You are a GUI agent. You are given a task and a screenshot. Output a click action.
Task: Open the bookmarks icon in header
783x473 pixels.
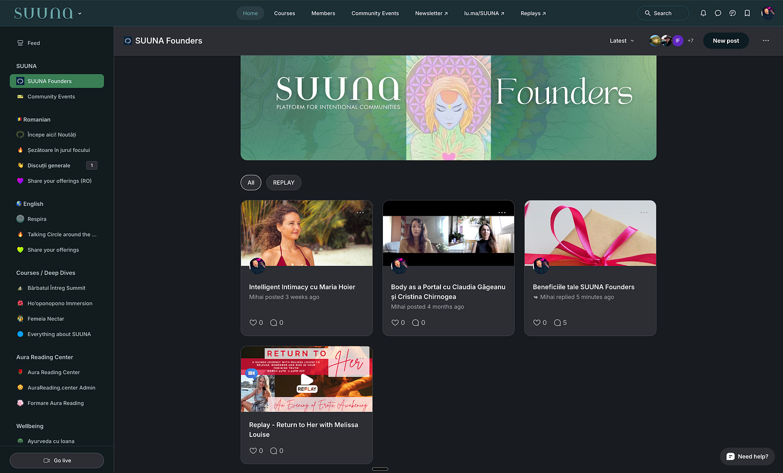[x=747, y=13]
